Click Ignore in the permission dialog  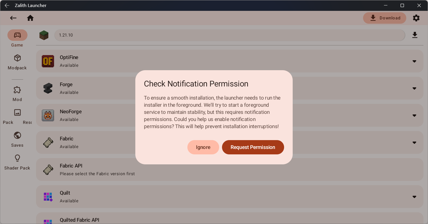tap(203, 147)
